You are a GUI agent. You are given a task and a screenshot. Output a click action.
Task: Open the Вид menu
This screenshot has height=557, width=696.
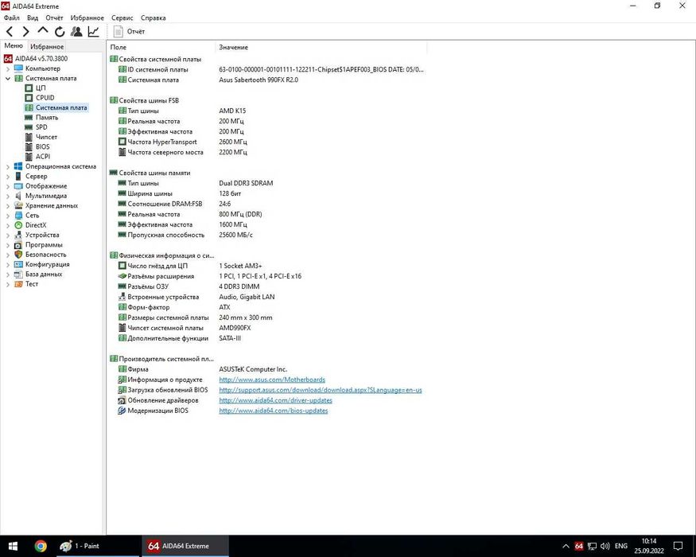[33, 18]
